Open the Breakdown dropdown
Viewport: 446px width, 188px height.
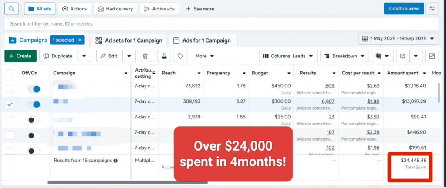[x=345, y=56]
